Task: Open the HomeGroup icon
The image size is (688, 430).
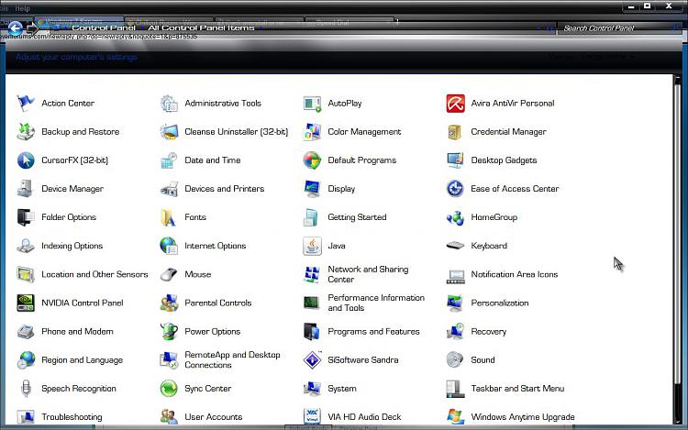Action: click(455, 217)
